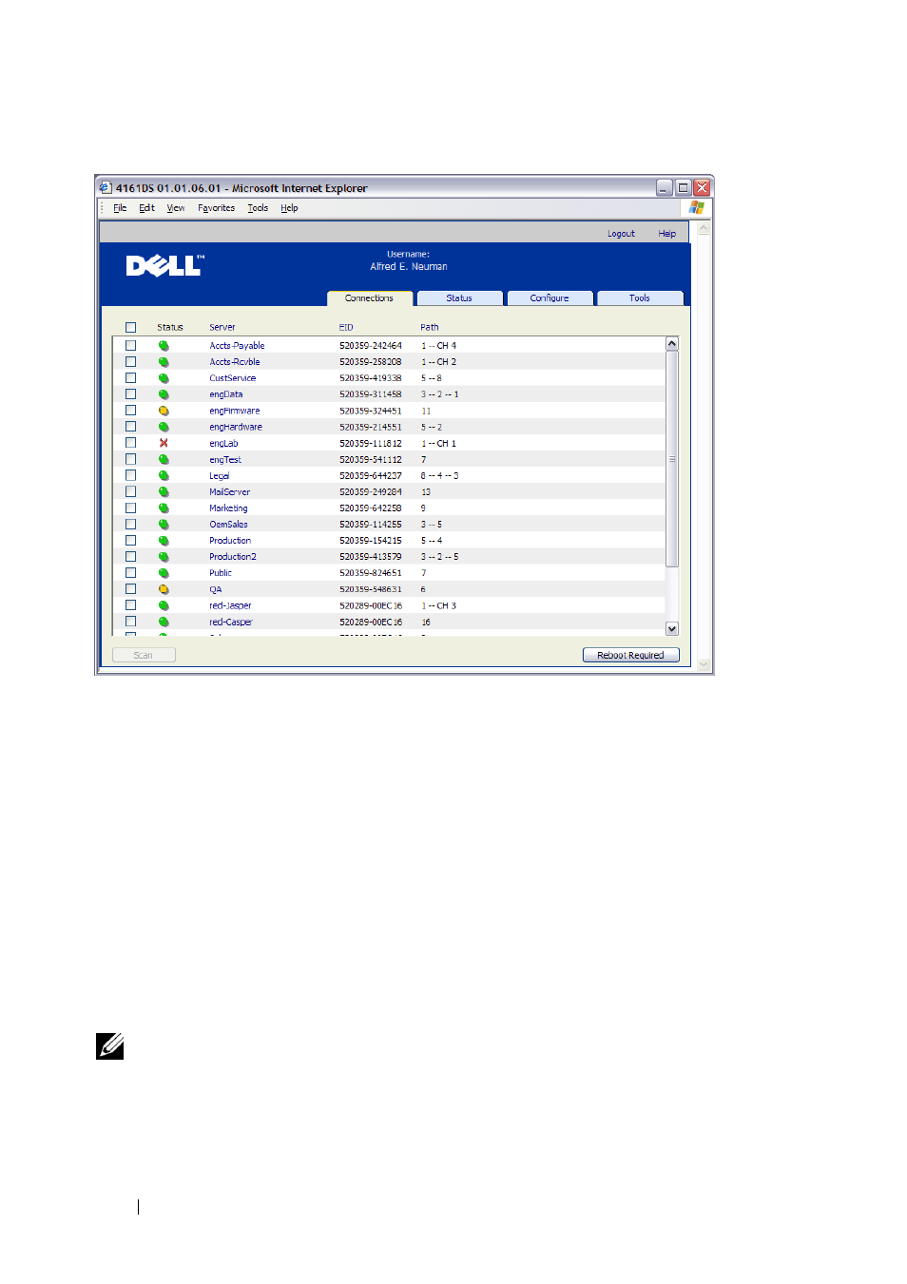
Task: Open the MailServer server link
Action: [230, 492]
